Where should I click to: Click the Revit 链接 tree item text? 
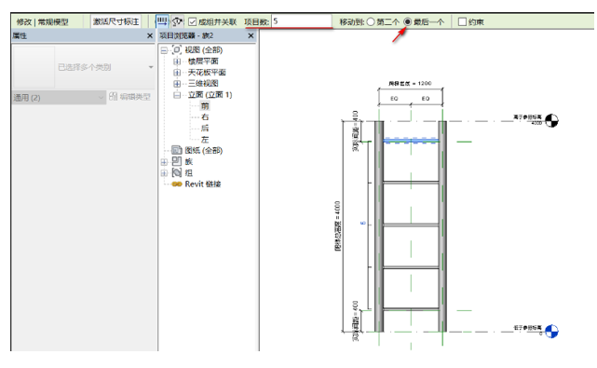[202, 184]
